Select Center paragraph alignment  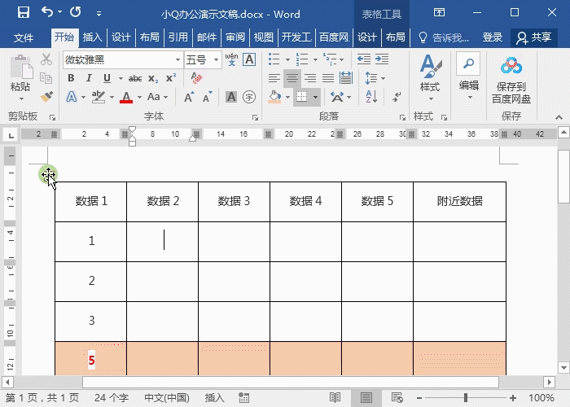tap(292, 78)
